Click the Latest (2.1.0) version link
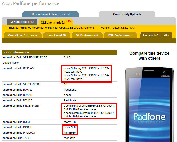 (121, 28)
